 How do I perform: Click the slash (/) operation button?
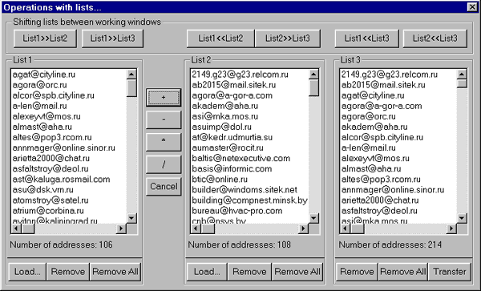click(164, 164)
